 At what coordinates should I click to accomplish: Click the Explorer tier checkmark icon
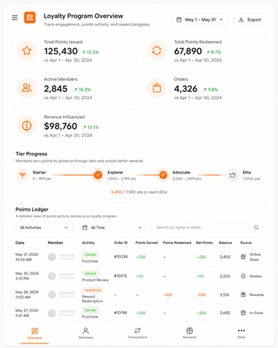coord(98,175)
